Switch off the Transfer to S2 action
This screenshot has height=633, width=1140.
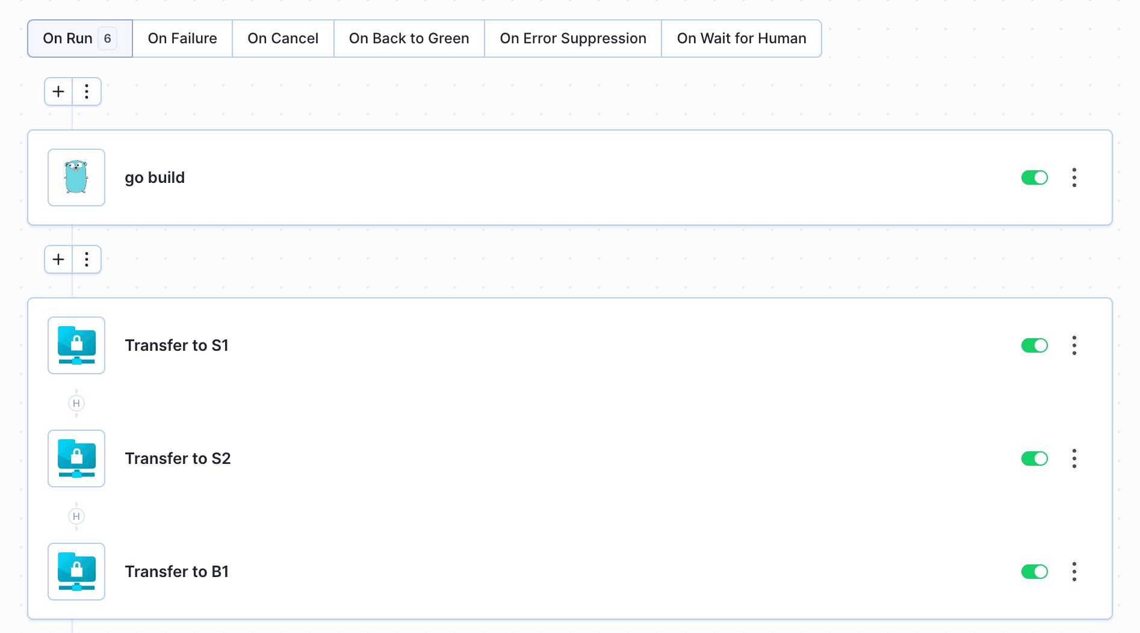click(1034, 459)
